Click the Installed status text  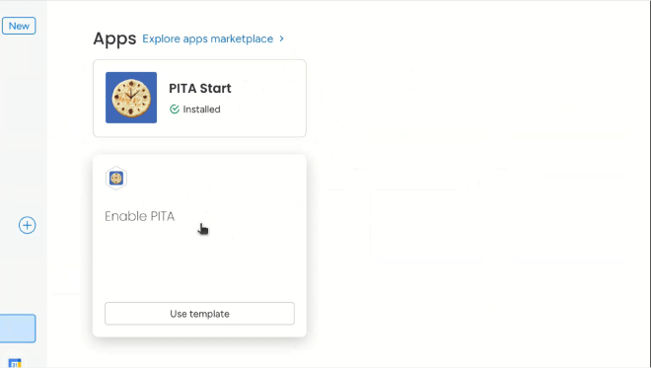click(202, 110)
